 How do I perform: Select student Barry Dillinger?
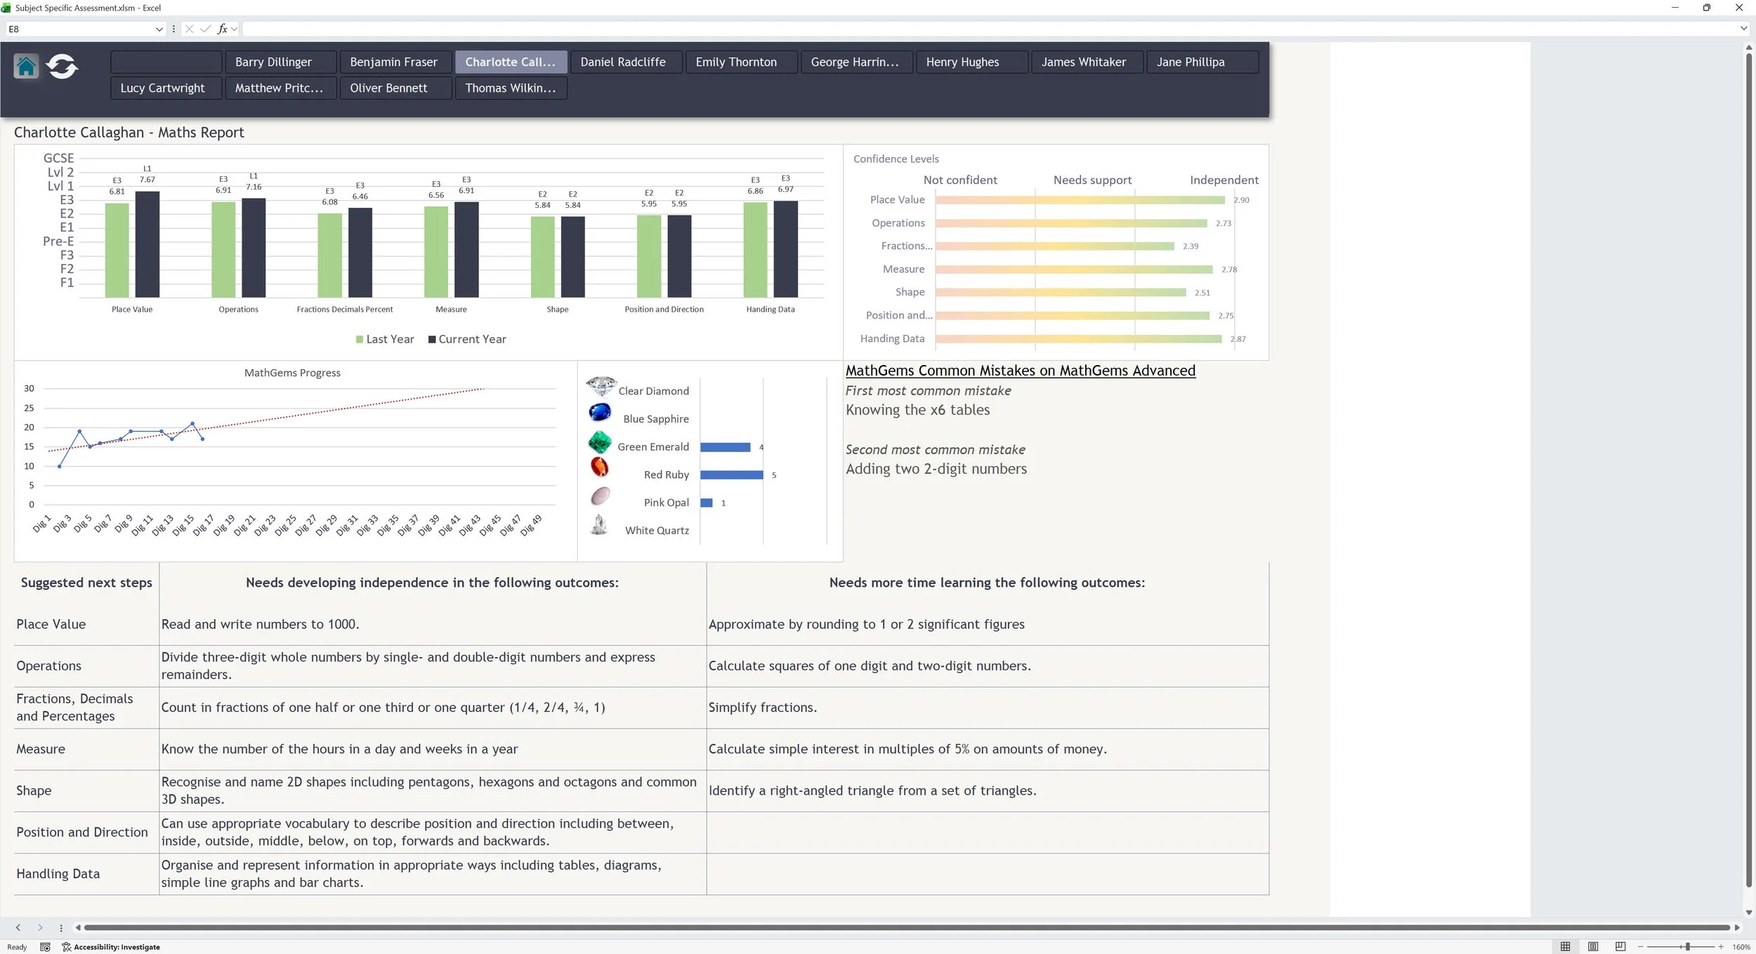click(x=281, y=62)
